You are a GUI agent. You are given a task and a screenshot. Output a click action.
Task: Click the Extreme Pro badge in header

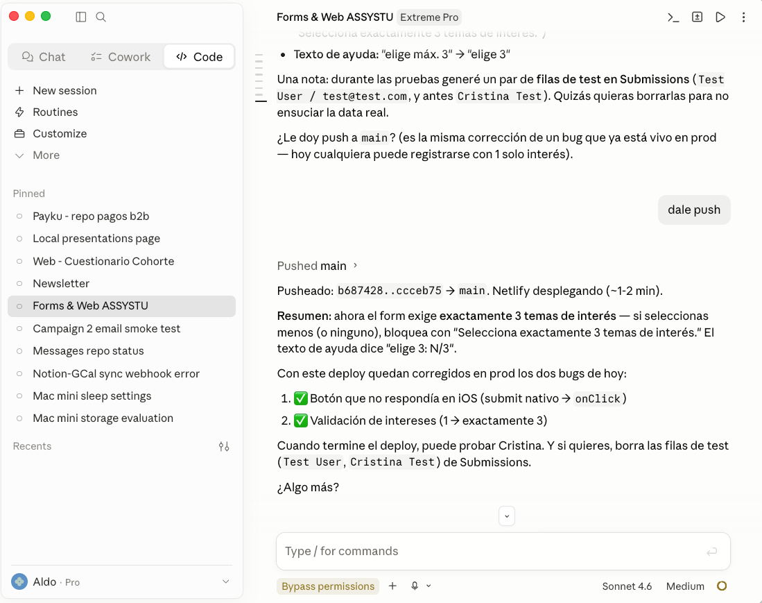[x=429, y=17]
